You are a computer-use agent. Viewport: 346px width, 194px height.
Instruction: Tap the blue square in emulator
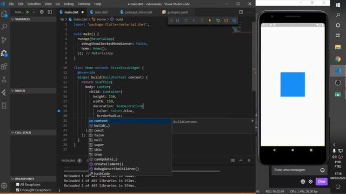(x=292, y=85)
